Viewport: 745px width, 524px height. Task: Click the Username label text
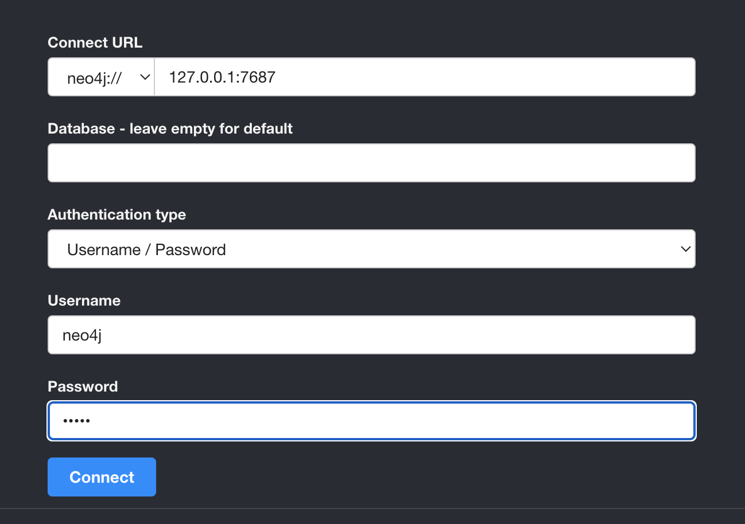pos(84,300)
